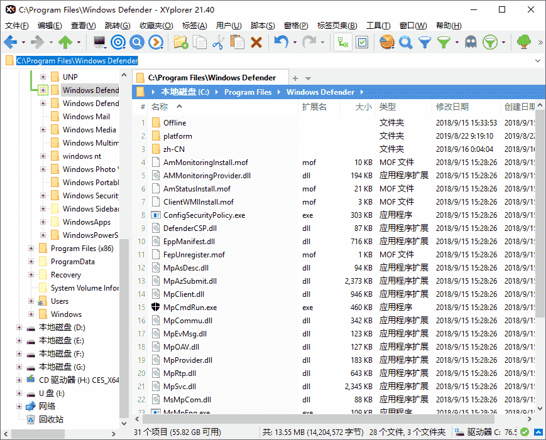The width and height of the screenshot is (546, 440).
Task: Click the blue upload icon in status bar
Action: (538, 432)
